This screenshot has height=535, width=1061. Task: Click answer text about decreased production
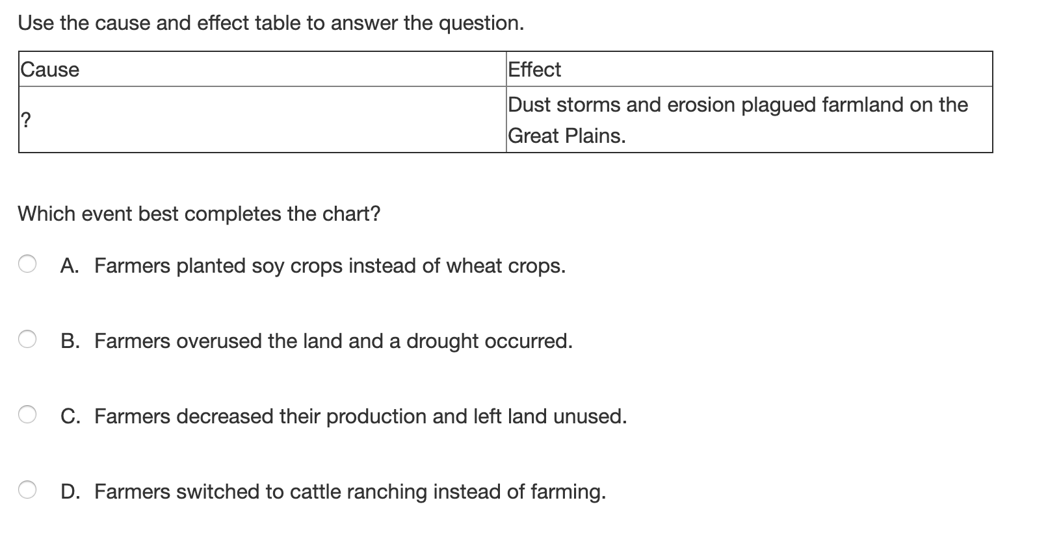(x=361, y=416)
